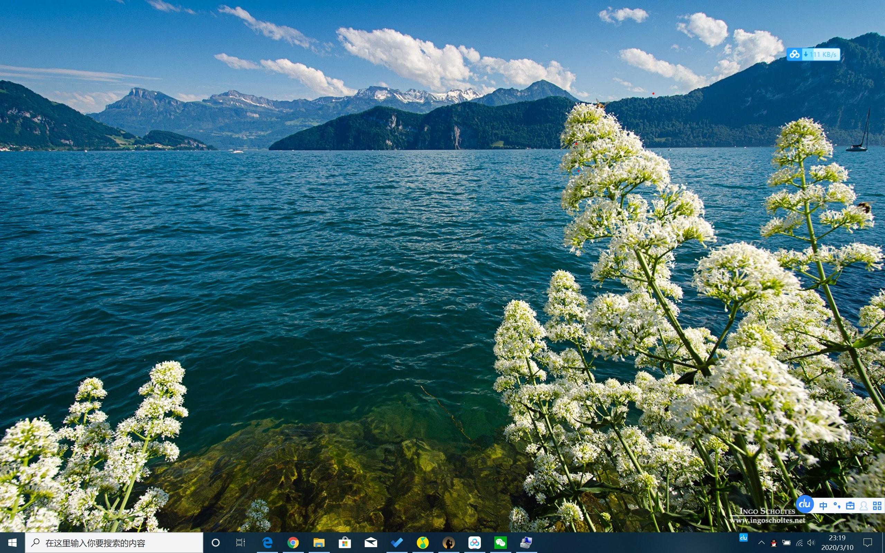Open the QQ Music taskbar icon
This screenshot has height=553, width=885.
coord(422,543)
